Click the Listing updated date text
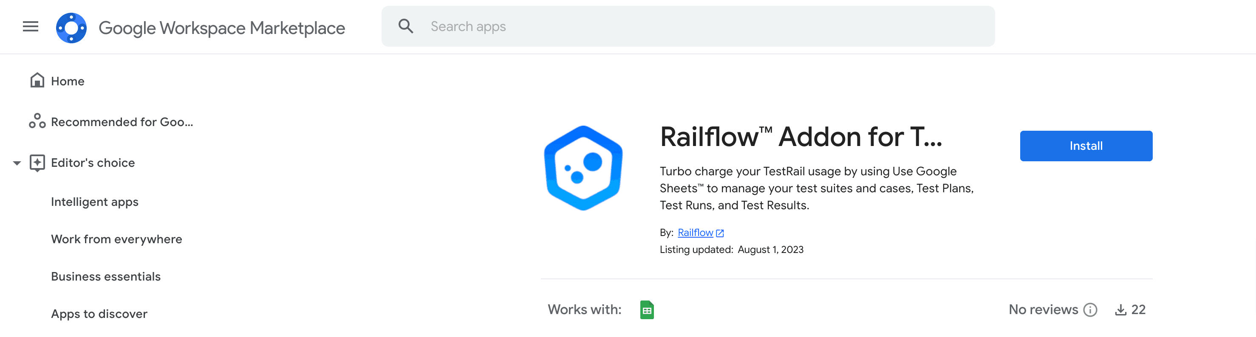This screenshot has height=337, width=1256. [x=770, y=250]
